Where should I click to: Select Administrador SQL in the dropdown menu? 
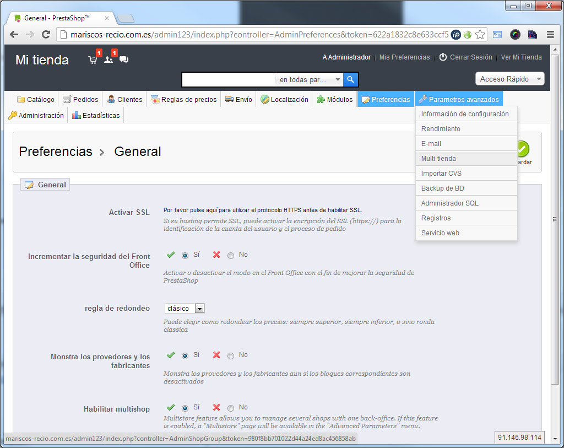(x=467, y=203)
